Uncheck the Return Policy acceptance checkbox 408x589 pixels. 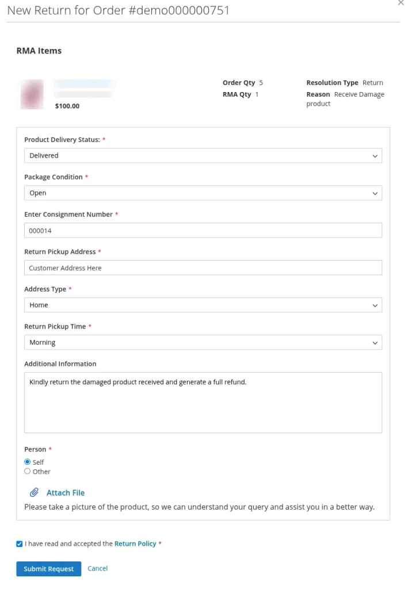(19, 544)
